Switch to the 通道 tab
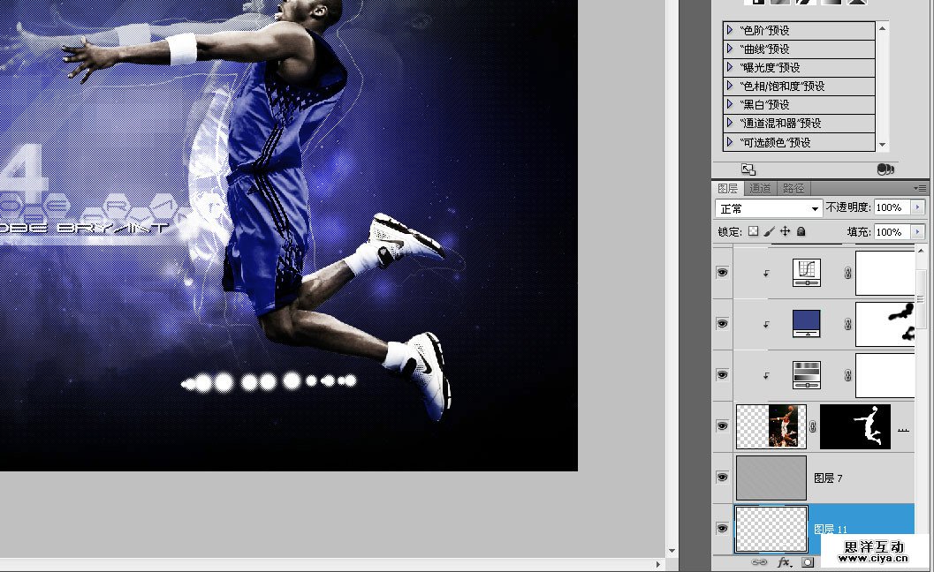This screenshot has width=934, height=572. [760, 188]
